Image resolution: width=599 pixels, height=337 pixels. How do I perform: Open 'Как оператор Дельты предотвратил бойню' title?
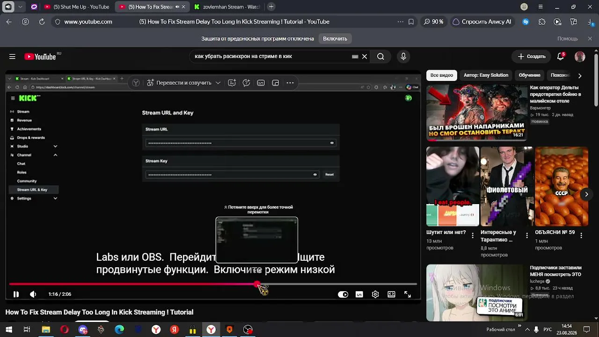555,94
